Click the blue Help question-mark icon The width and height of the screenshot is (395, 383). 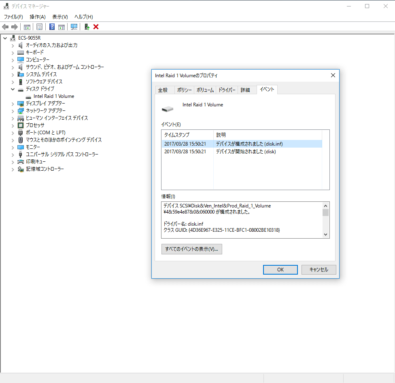click(x=52, y=27)
